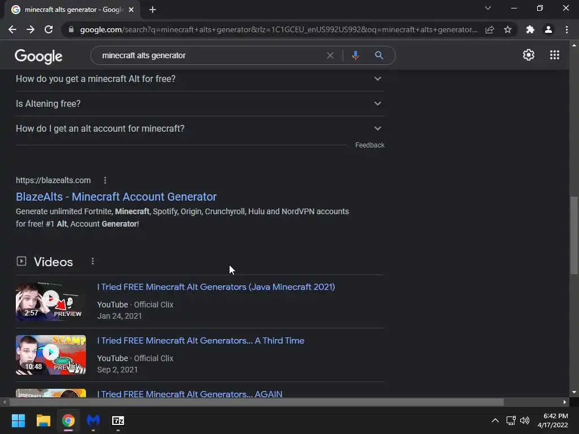Open the Windows Start menu
The image size is (579, 434).
[x=18, y=420]
